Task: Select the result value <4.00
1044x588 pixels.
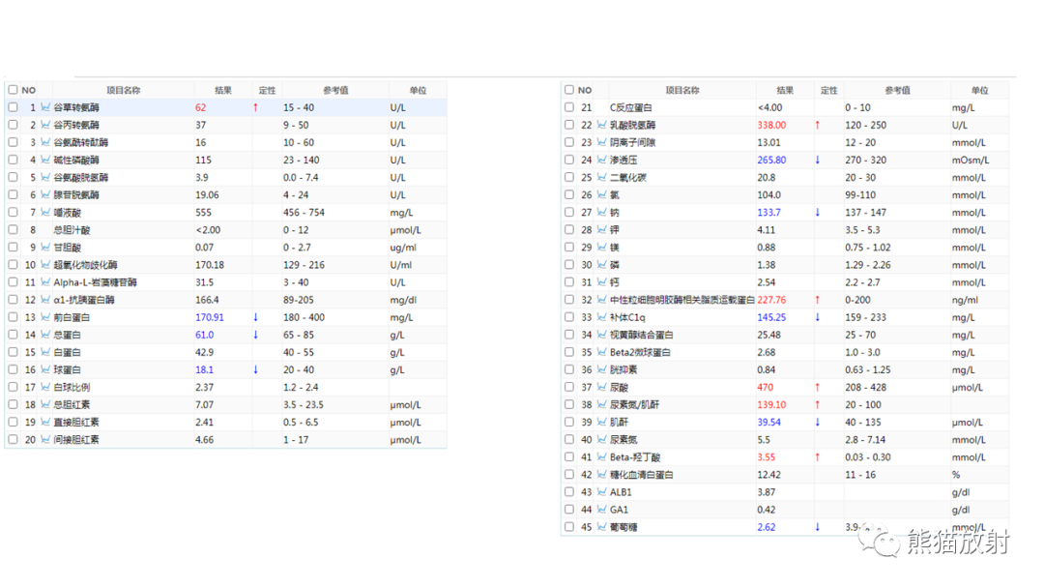Action: tap(769, 107)
